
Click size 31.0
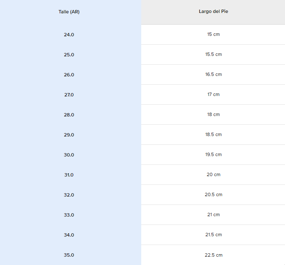(69, 175)
